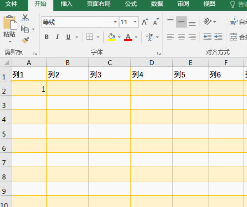This screenshot has height=207, width=247.
Task: Click the wrap text icon
Action: click(x=234, y=22)
